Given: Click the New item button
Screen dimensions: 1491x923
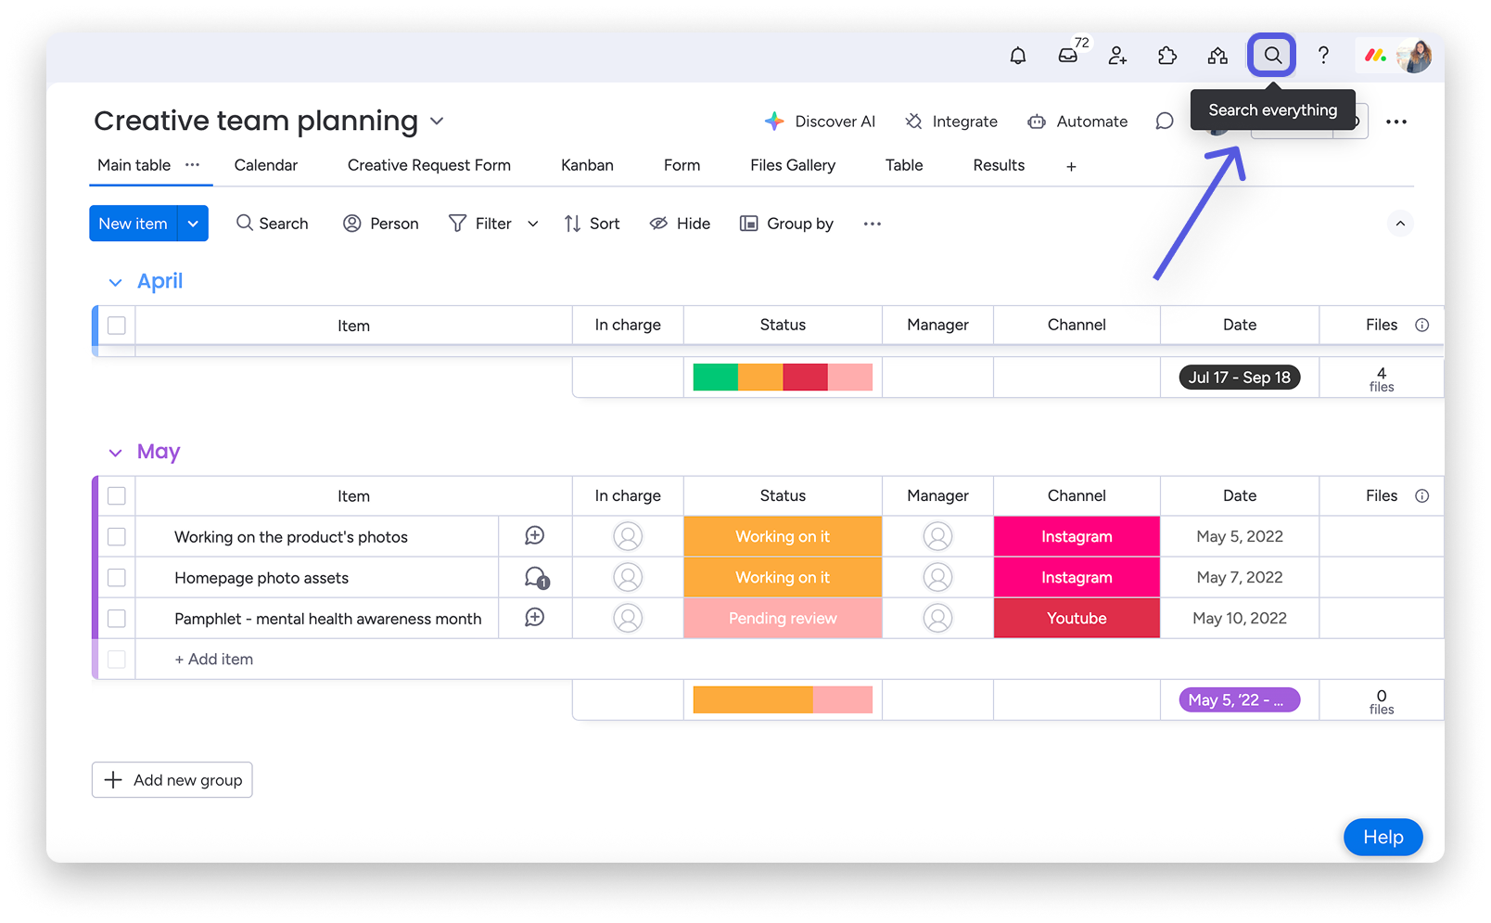Looking at the screenshot, I should coord(134,224).
